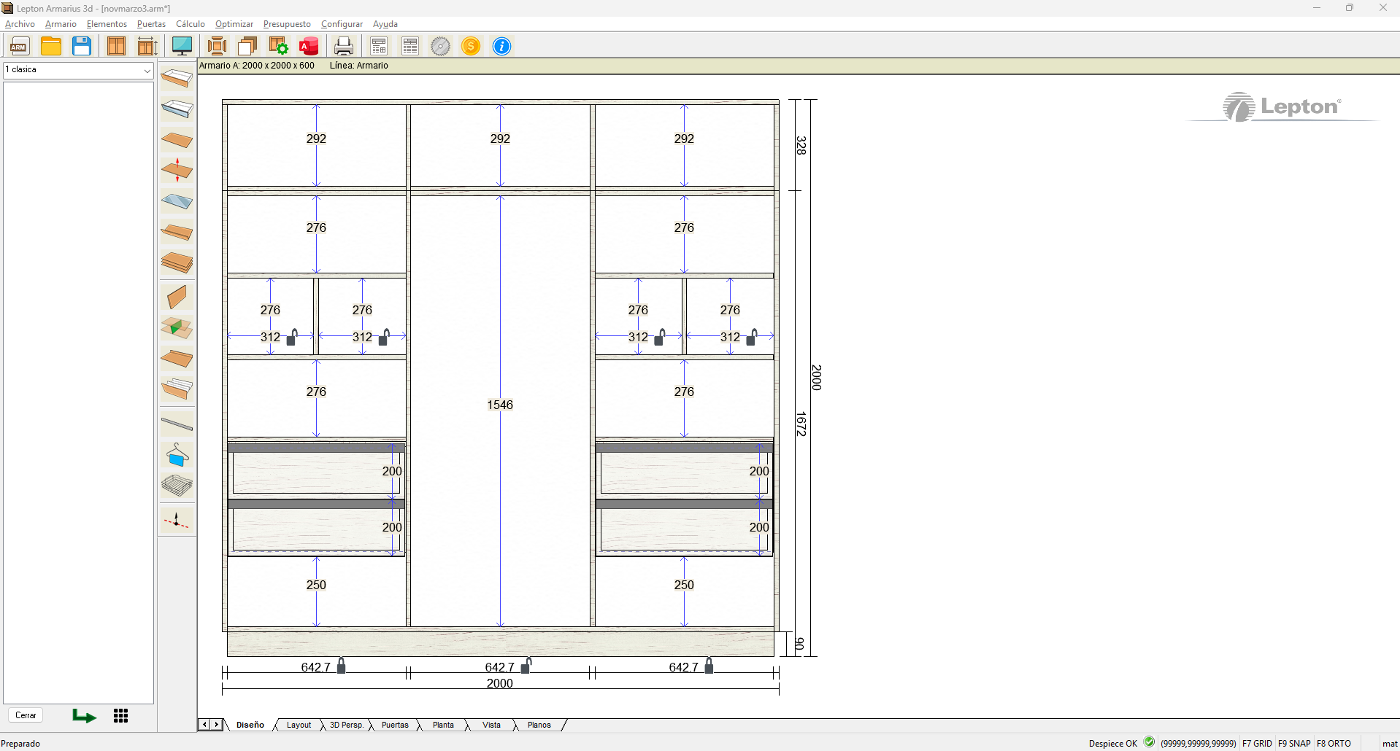Image resolution: width=1400 pixels, height=751 pixels.
Task: Click the blue floppy disk save icon
Action: click(82, 46)
